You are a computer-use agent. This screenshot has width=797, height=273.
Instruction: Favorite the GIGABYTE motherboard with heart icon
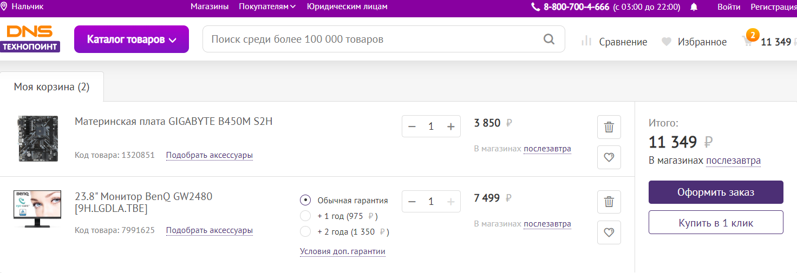(609, 157)
